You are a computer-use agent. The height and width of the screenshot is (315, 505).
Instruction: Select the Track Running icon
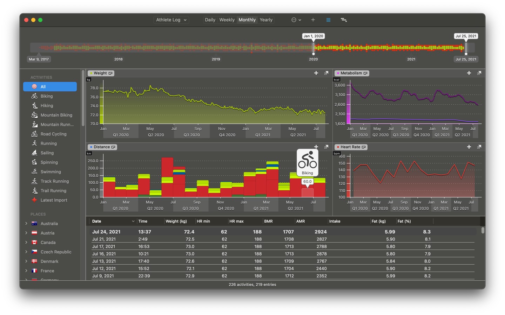pos(34,181)
